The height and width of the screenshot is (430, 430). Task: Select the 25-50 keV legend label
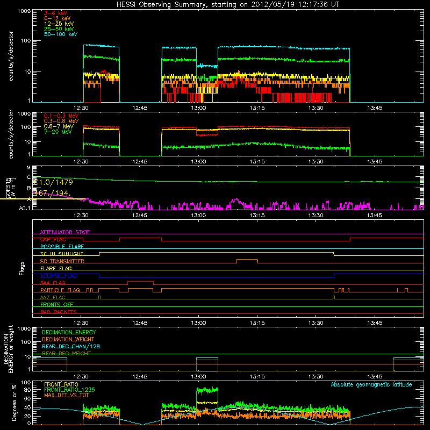(59, 29)
